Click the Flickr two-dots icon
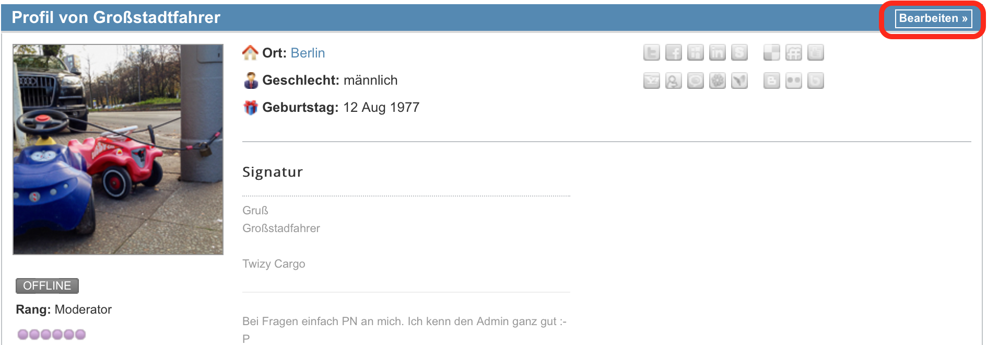Screen dimensions: 987x345 [x=794, y=81]
